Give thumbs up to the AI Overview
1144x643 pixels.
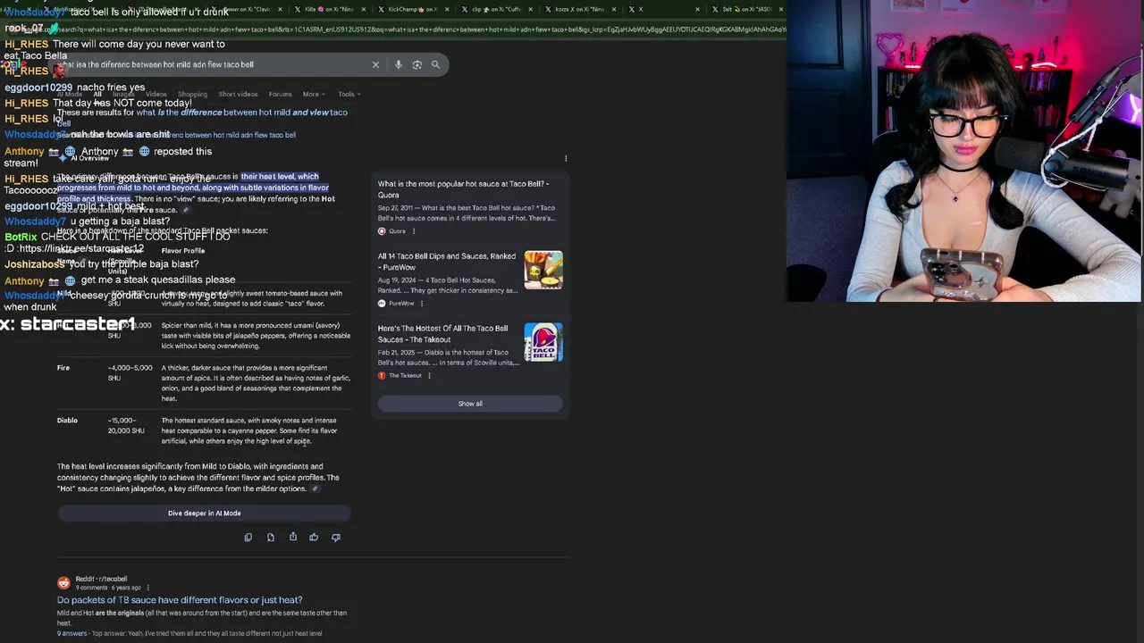click(314, 537)
